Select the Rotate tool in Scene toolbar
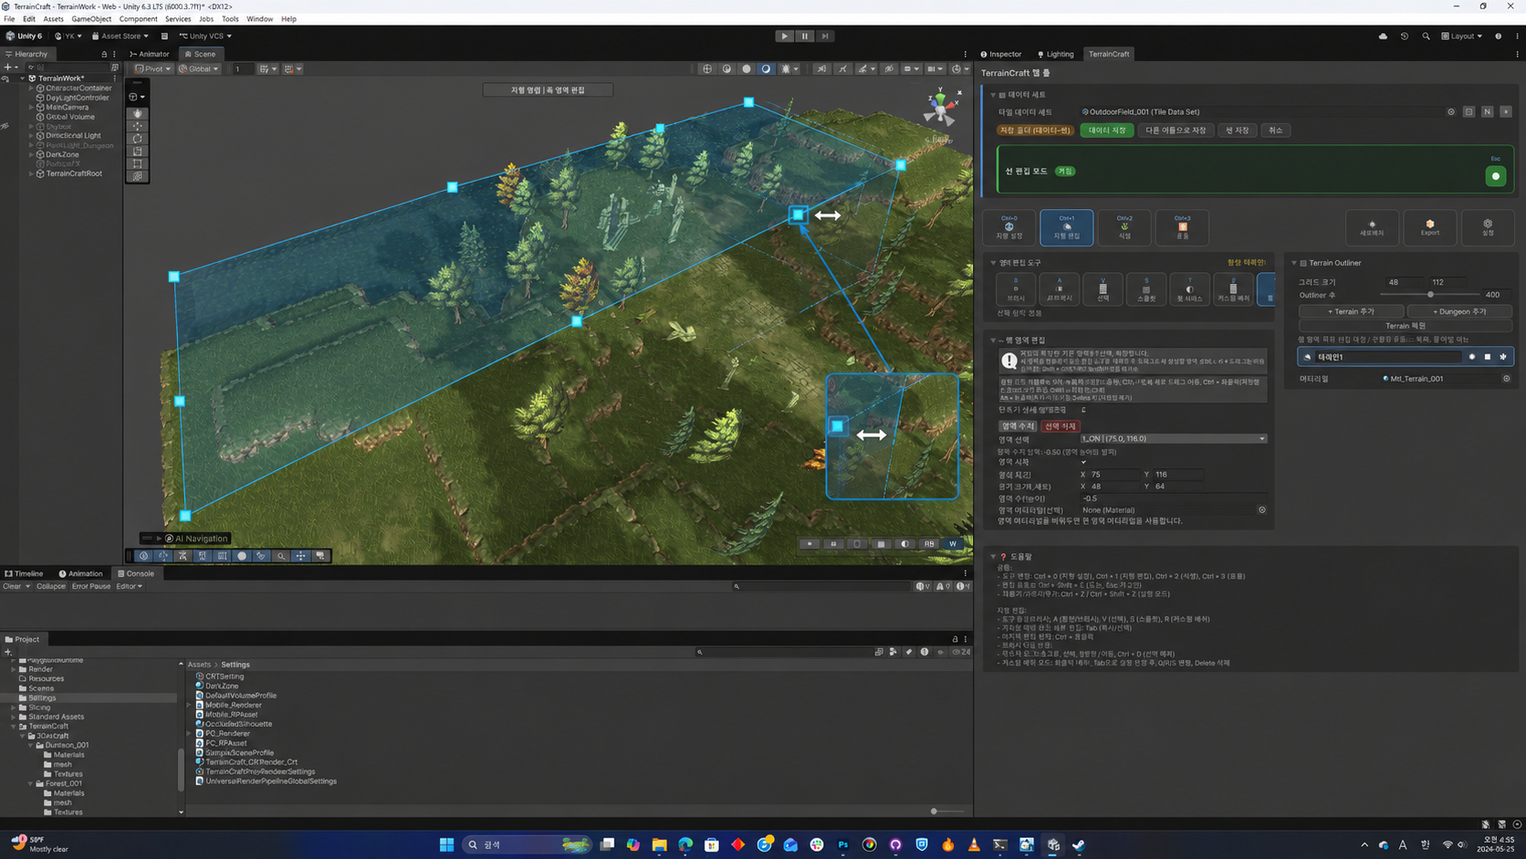1526x859 pixels. point(138,139)
